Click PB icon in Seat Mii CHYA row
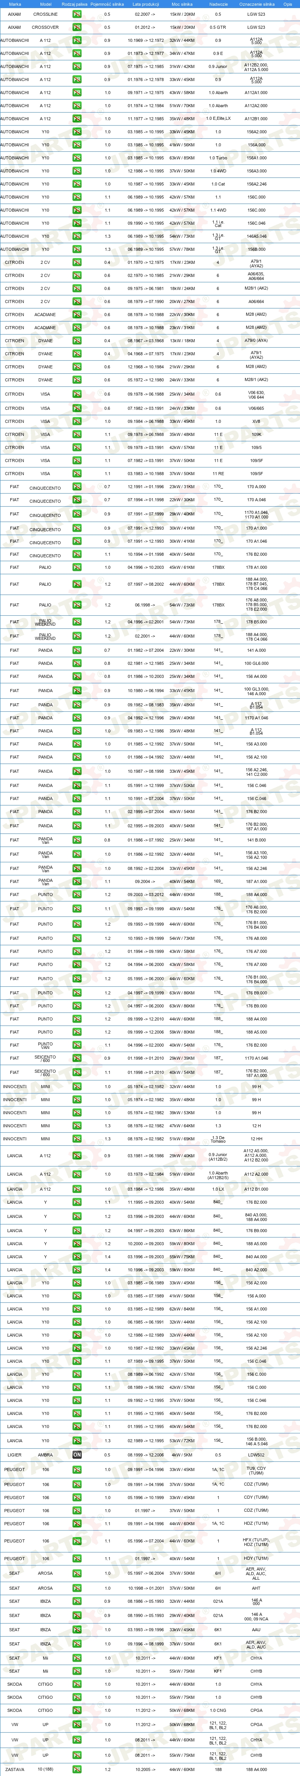 (77, 1658)
